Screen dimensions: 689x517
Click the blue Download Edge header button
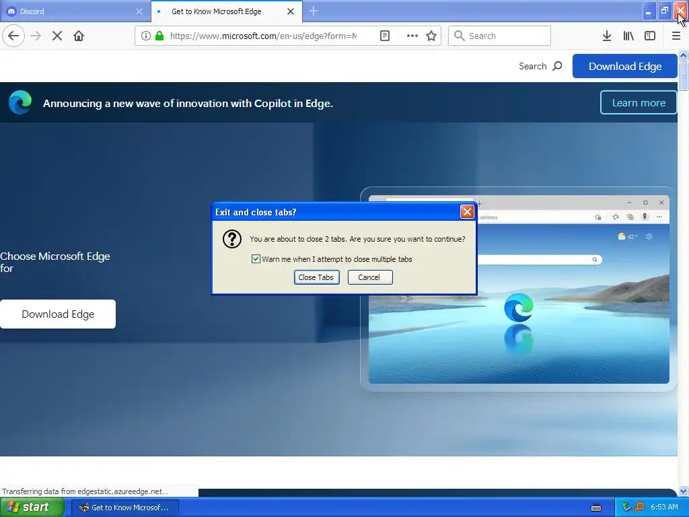click(625, 66)
